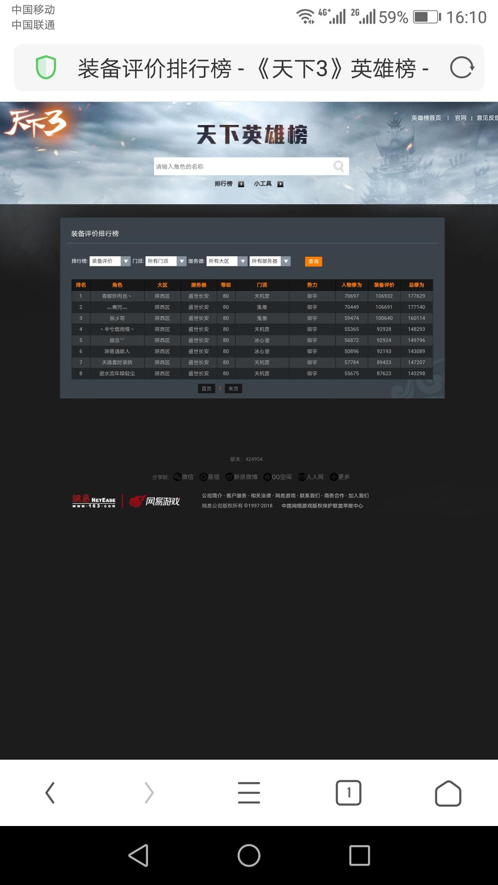
Task: Open the 所有大区 dropdown
Action: click(x=227, y=261)
